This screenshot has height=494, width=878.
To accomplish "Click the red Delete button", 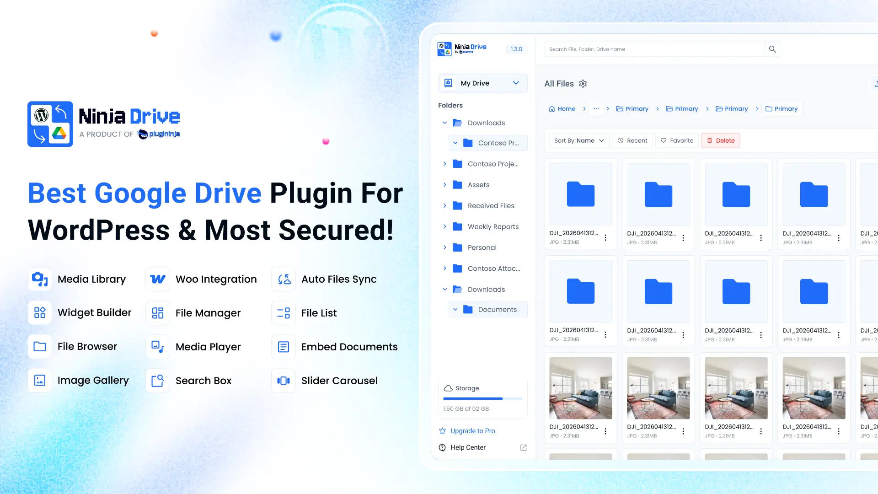I will click(721, 140).
